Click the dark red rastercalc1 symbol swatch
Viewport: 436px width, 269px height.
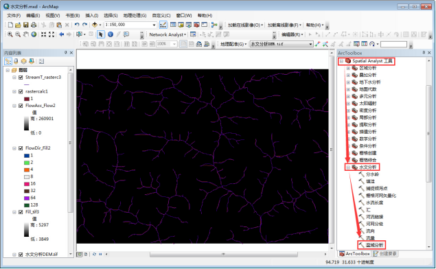[x=27, y=99]
